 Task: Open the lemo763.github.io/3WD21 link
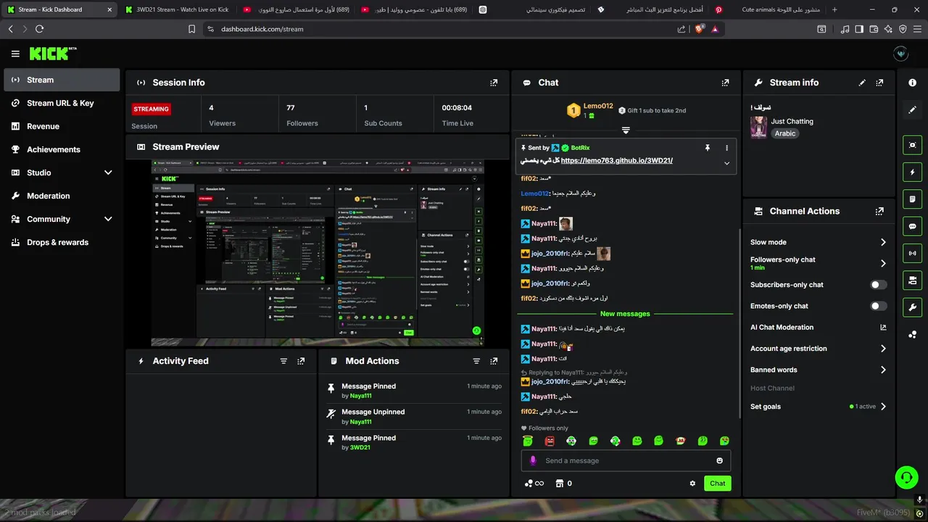[x=617, y=161]
